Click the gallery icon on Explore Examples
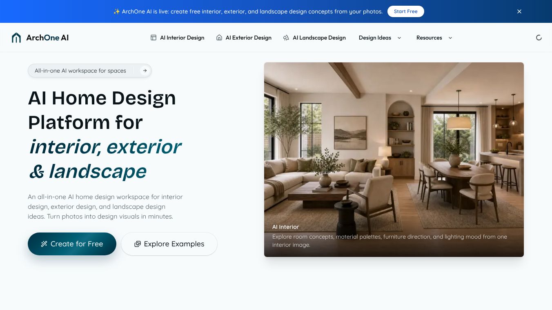This screenshot has width=552, height=310. (x=138, y=244)
